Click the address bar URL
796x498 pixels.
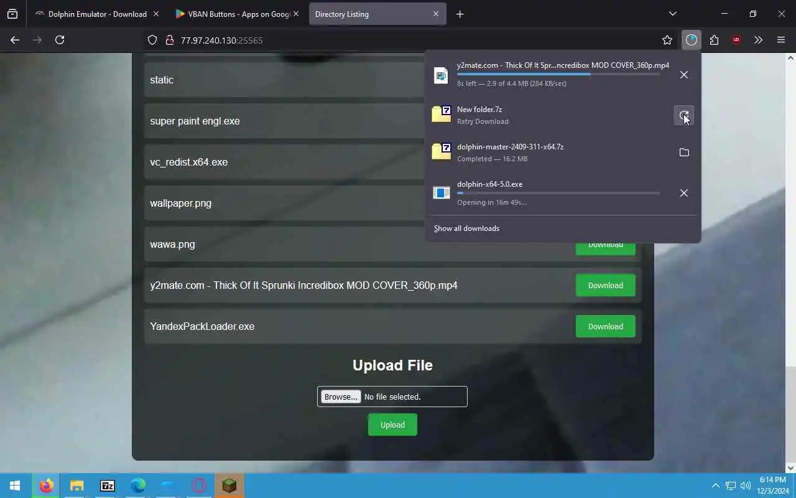tap(221, 40)
